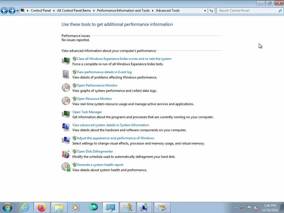Image resolution: width=284 pixels, height=213 pixels.
Task: Show hidden tray icons arrow
Action: (236, 208)
